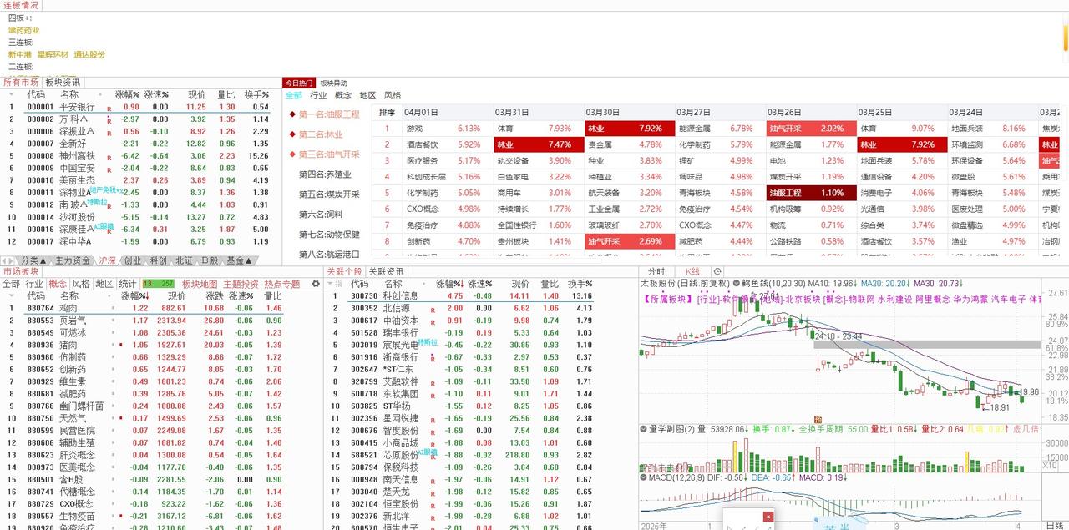Open 统计 in 市场板块 panel
Screen dimensions: 1069x530
128,284
